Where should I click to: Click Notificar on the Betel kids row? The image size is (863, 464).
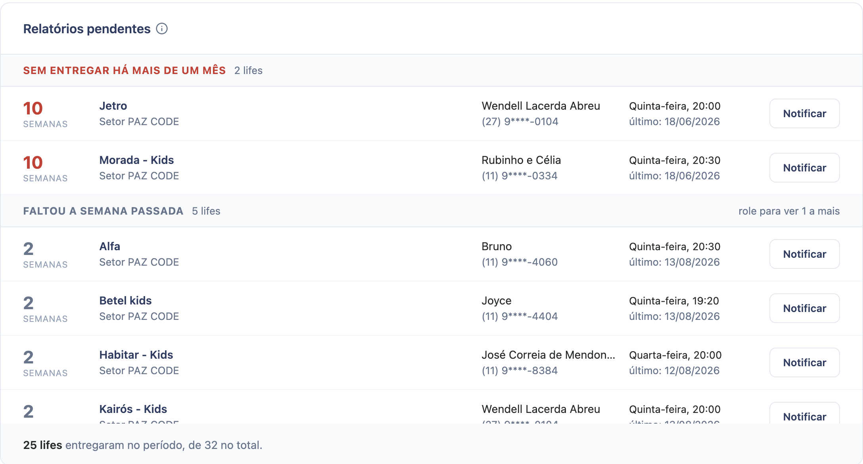tap(804, 308)
